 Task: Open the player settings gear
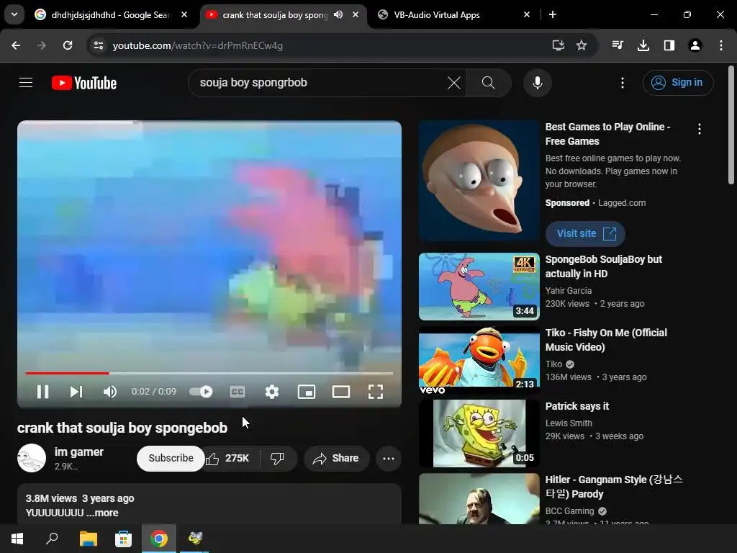coord(271,392)
